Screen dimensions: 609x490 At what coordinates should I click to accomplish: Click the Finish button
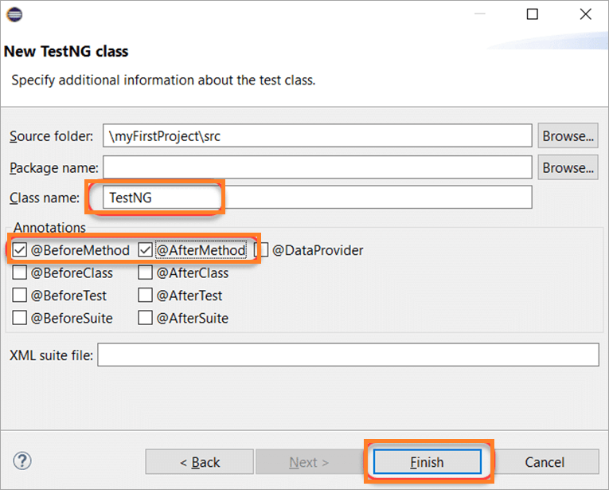click(427, 461)
